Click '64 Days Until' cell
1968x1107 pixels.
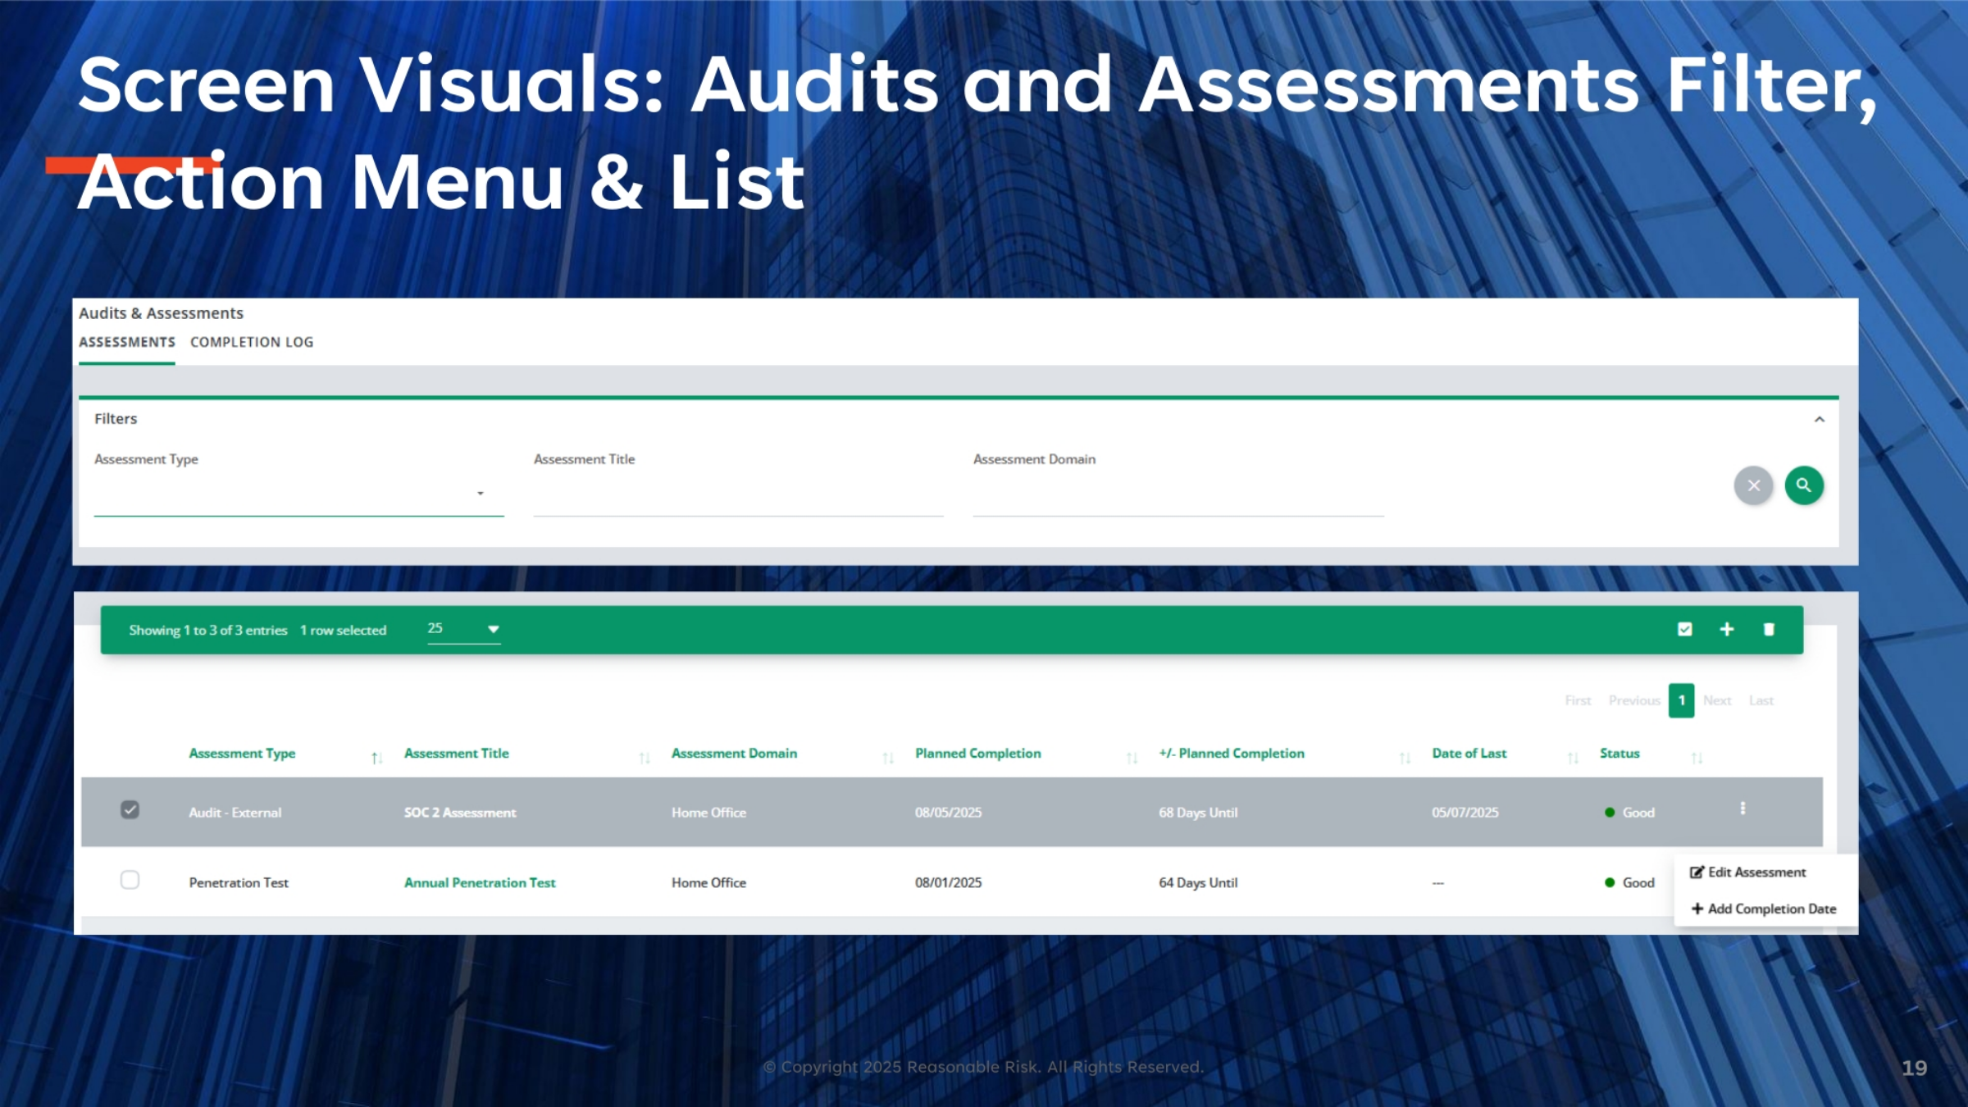pyautogui.click(x=1198, y=882)
